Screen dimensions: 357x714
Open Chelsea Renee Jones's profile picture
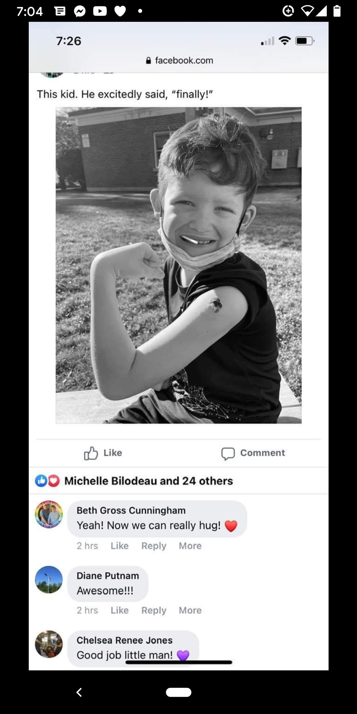(x=49, y=644)
